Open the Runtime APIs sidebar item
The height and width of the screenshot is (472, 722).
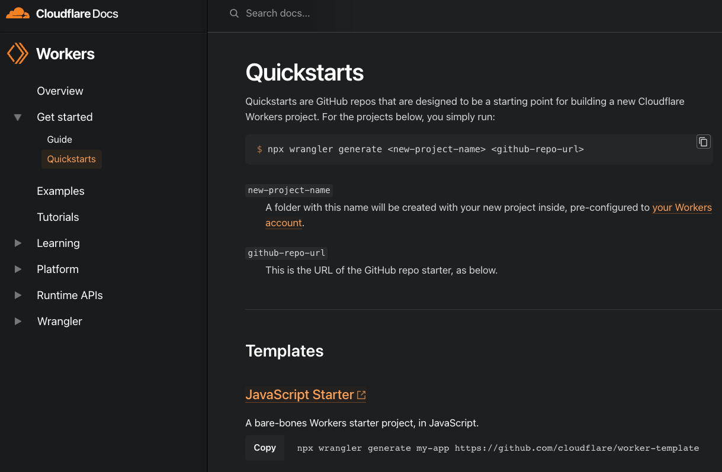click(70, 296)
